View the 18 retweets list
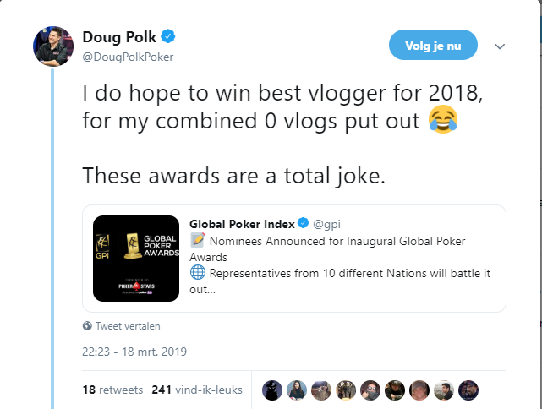Screen dimensions: 542x409 pos(112,390)
